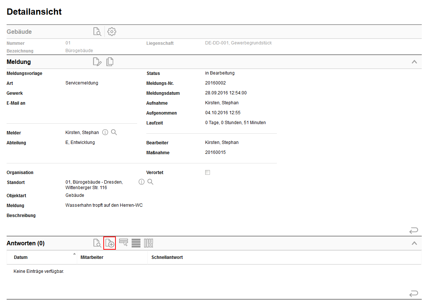The image size is (428, 300).
Task: Create a new Antwort with the add-document icon
Action: 110,243
